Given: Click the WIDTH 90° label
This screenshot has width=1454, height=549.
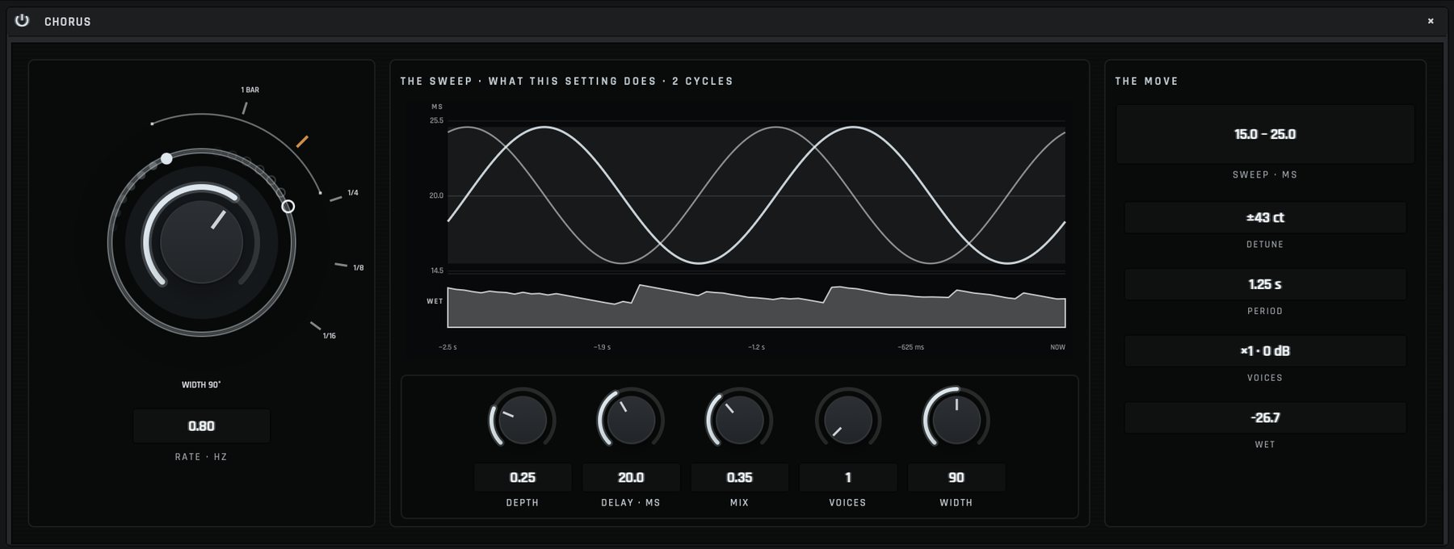Looking at the screenshot, I should tap(201, 385).
